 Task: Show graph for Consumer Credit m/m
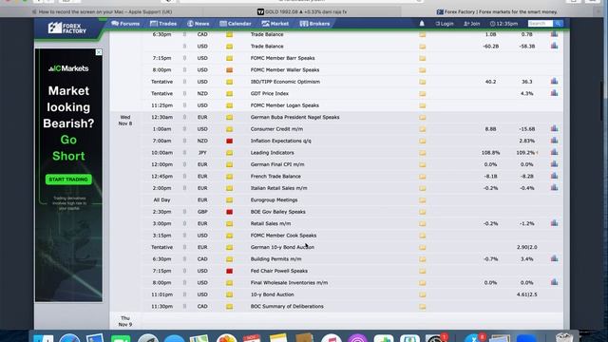point(554,129)
